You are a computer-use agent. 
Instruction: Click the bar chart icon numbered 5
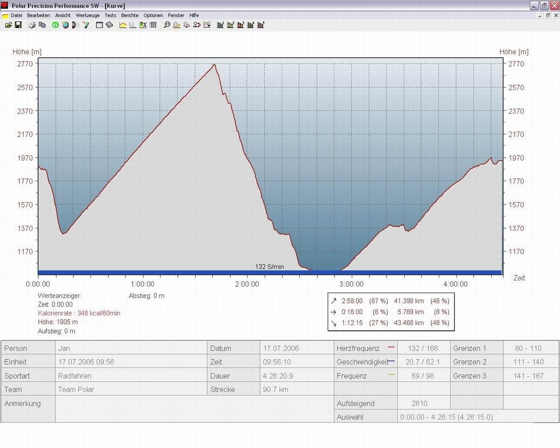[x=261, y=25]
